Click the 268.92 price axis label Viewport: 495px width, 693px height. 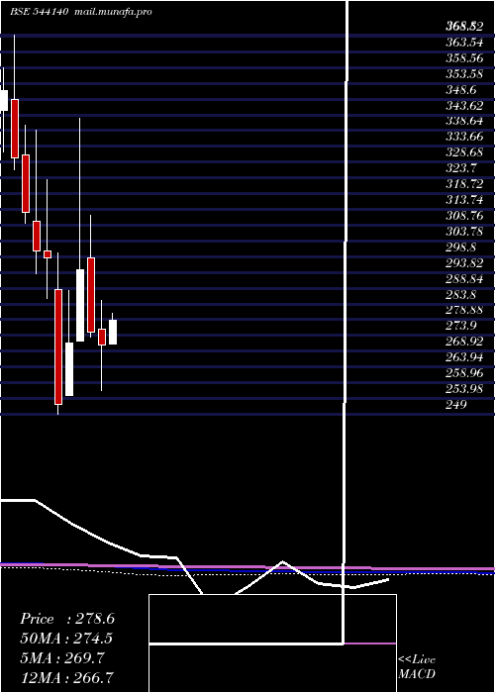464,342
